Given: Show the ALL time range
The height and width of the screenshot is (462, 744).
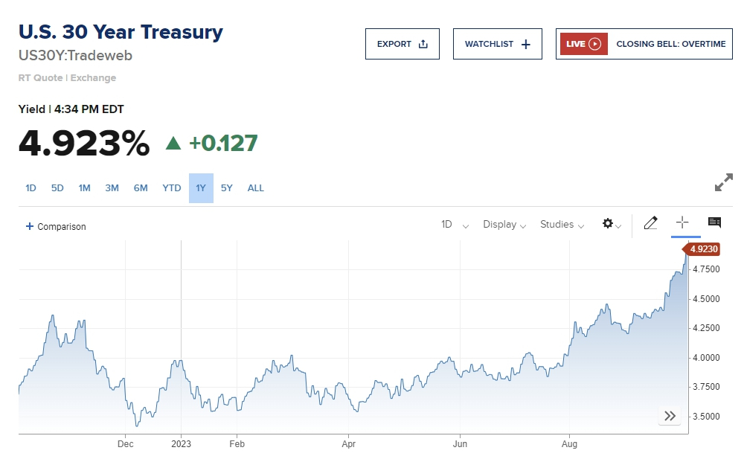Looking at the screenshot, I should click(255, 188).
